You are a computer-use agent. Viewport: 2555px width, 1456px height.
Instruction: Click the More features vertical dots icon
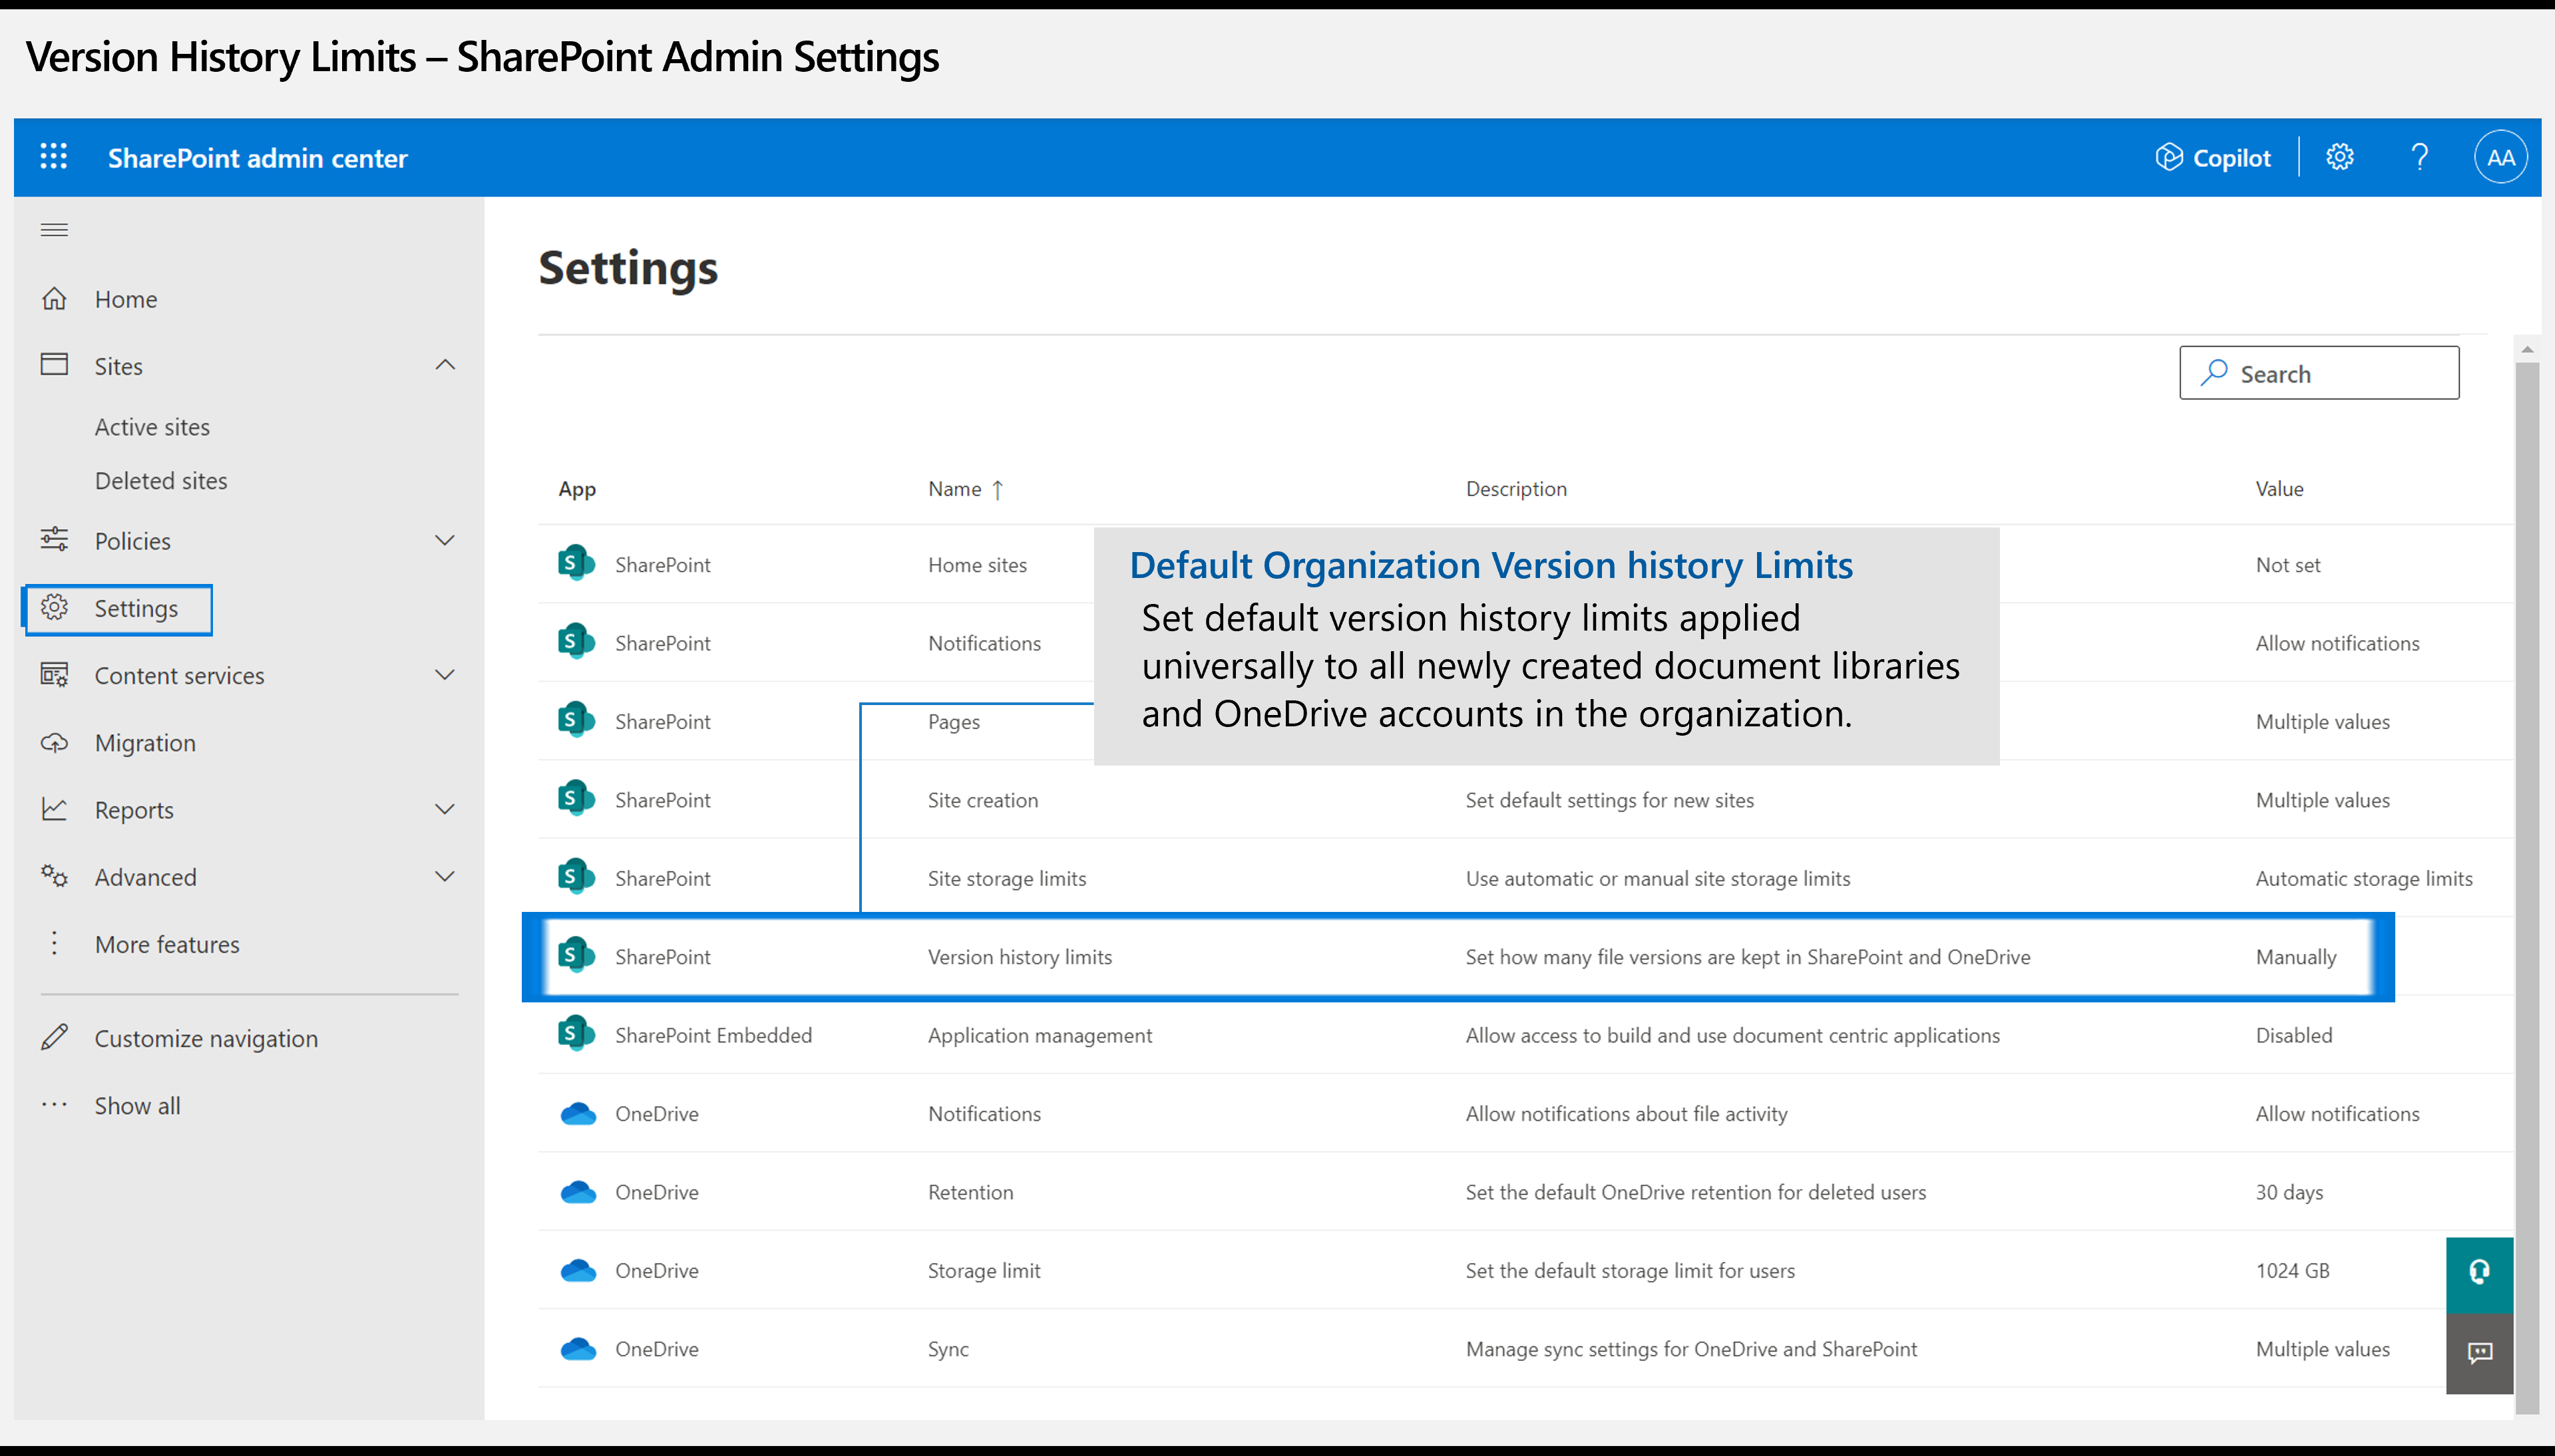[54, 943]
